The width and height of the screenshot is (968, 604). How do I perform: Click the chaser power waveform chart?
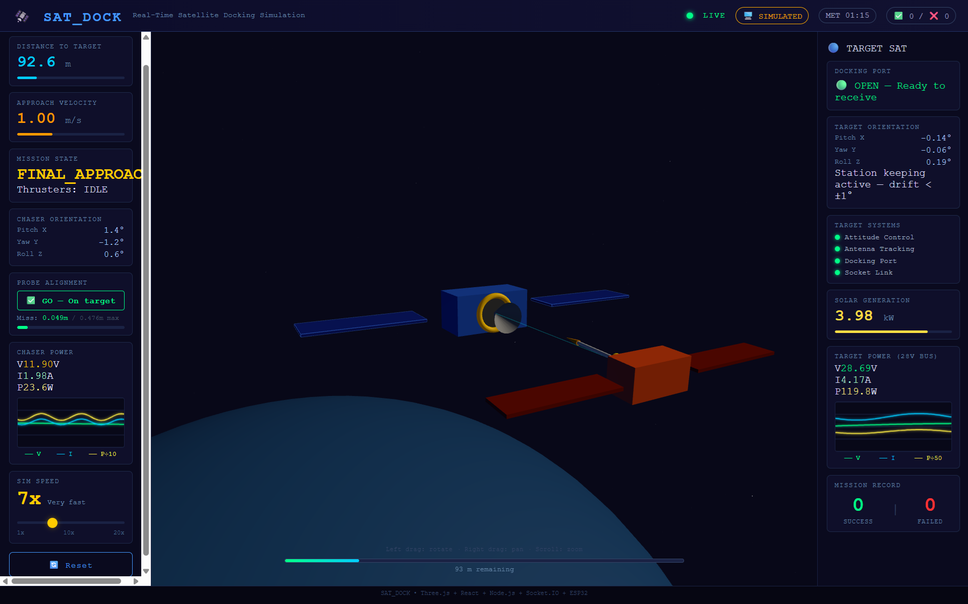[71, 422]
